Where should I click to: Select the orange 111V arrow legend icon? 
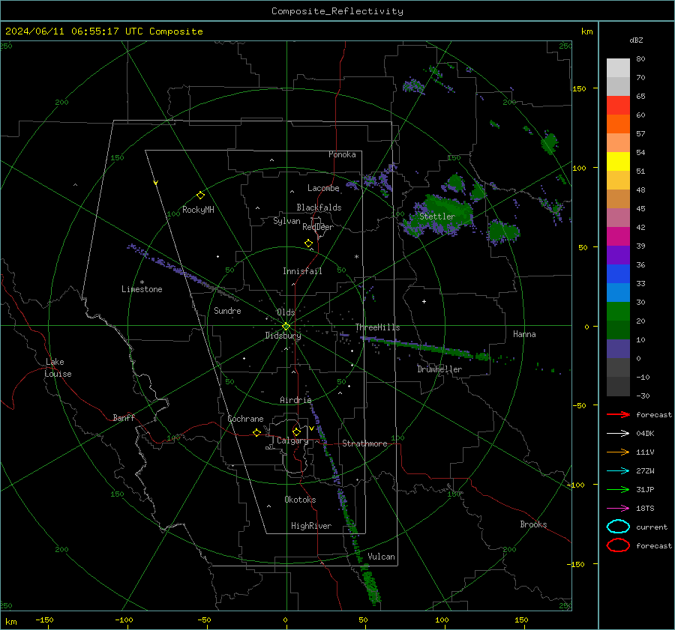coord(618,452)
